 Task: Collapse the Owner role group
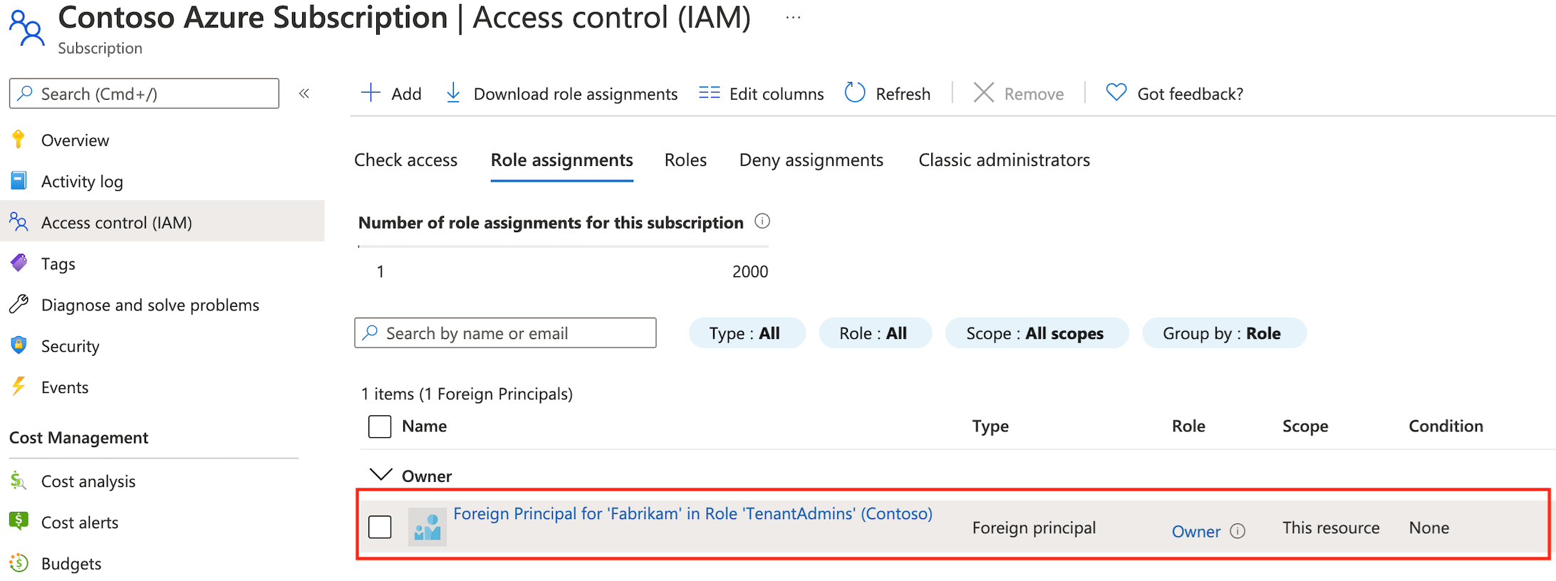click(x=380, y=474)
